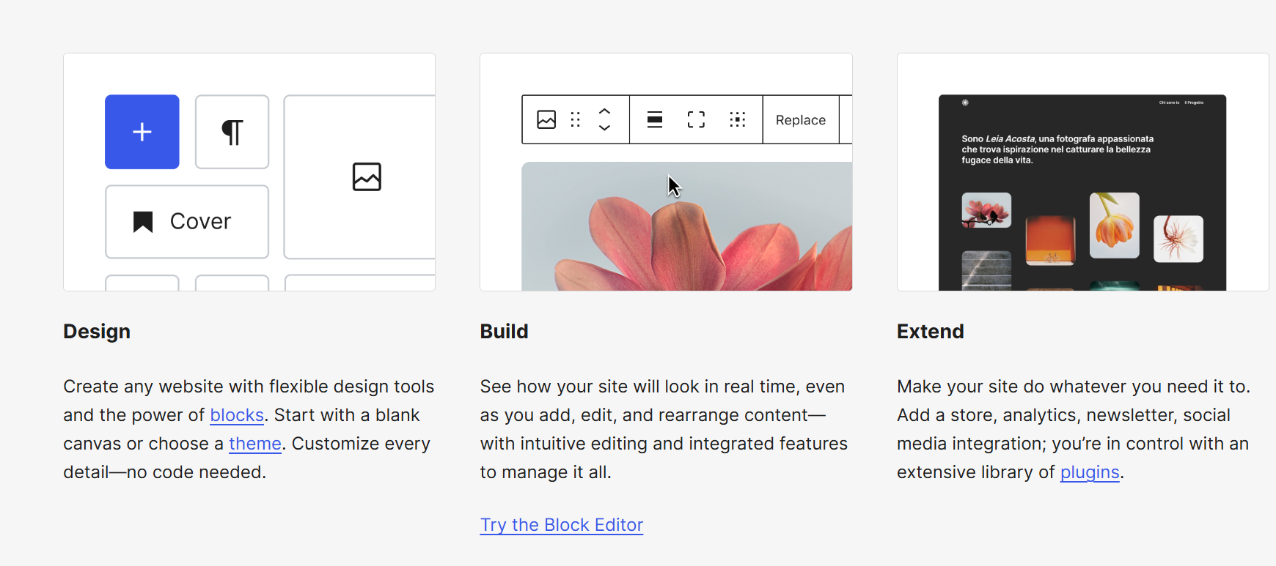Viewport: 1276px width, 566px height.
Task: Click the move down chevron arrow
Action: click(605, 128)
